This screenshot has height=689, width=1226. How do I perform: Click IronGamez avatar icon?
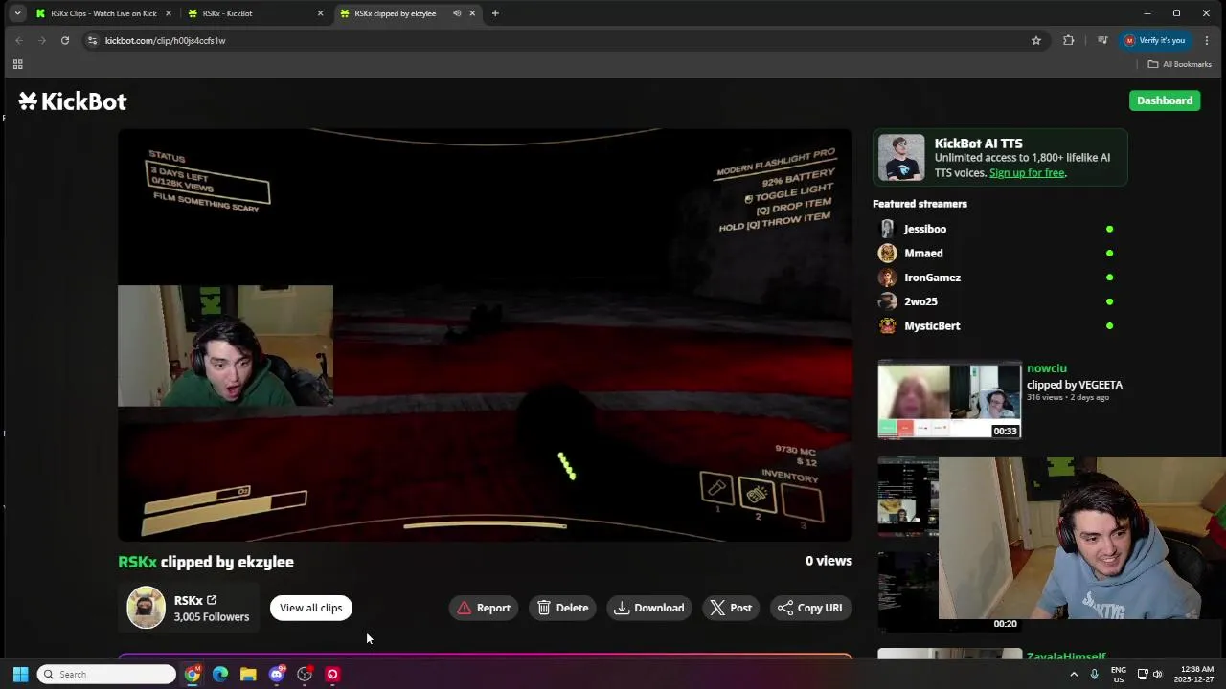pyautogui.click(x=887, y=278)
